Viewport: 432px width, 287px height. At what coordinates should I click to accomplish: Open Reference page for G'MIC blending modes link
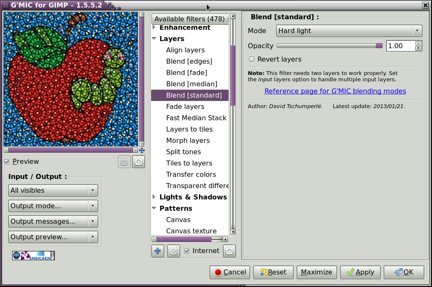pos(335,91)
